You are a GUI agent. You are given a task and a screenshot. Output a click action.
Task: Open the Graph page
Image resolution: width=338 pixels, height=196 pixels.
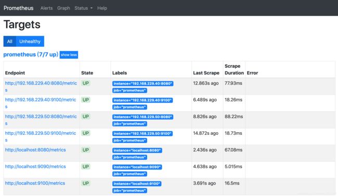pos(63,8)
